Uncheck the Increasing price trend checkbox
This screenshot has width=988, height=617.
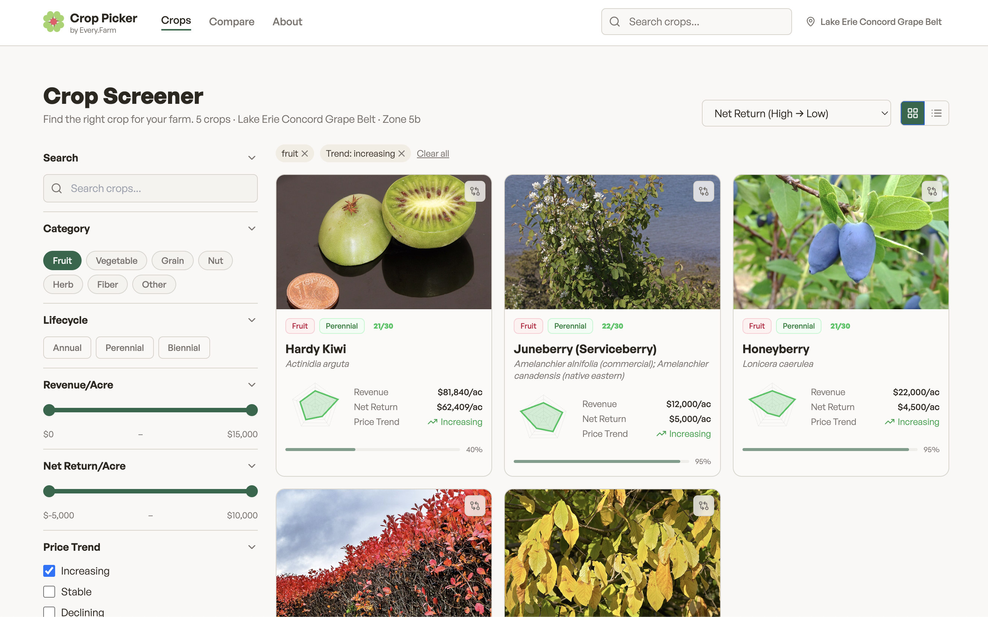click(x=49, y=570)
